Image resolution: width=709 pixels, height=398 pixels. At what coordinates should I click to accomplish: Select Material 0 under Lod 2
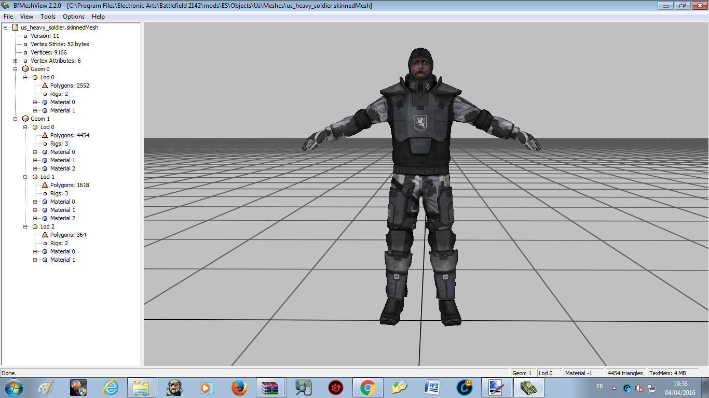point(62,251)
